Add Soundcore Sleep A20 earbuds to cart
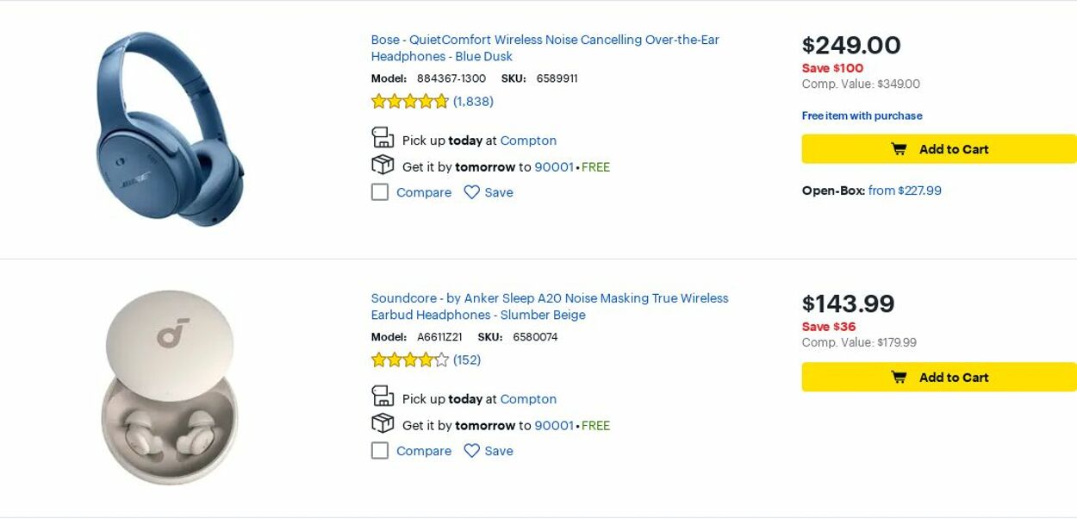 (939, 378)
